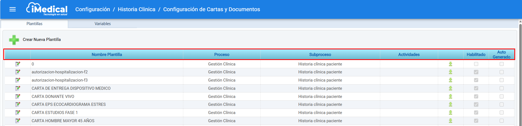Check Auto Generado for autorizacion-hospitalizacion-f2
The width and height of the screenshot is (522, 126).
502,72
